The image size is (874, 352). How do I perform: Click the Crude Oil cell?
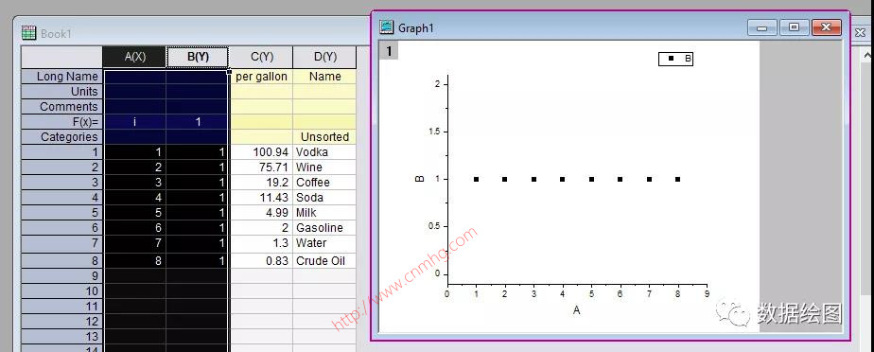click(x=324, y=260)
